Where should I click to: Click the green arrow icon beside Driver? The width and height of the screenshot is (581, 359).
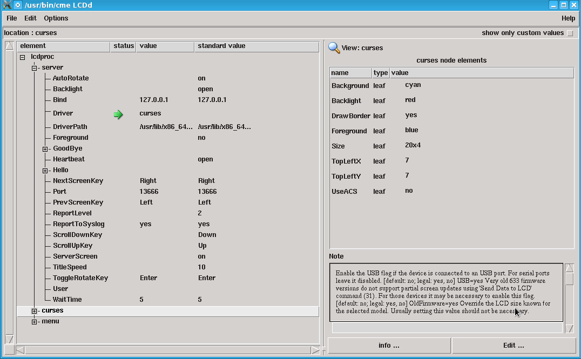[118, 114]
